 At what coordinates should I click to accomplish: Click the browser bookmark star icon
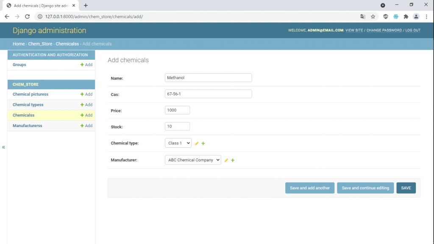pos(372,16)
